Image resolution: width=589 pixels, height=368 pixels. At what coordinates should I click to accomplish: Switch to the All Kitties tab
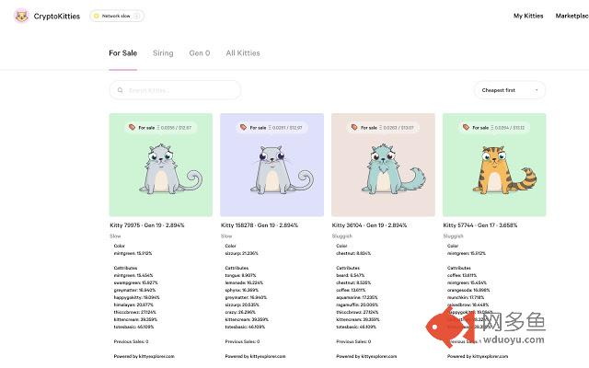pyautogui.click(x=243, y=53)
